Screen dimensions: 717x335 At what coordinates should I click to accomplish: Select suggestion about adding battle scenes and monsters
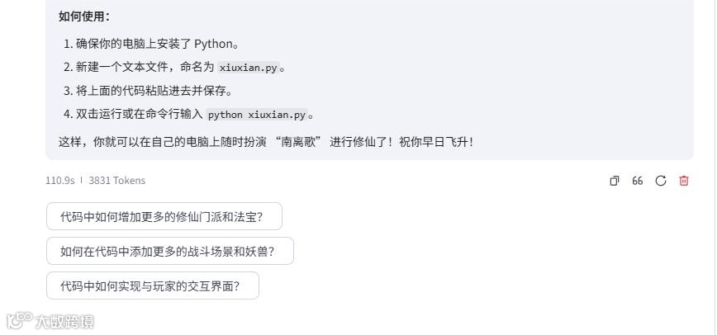[169, 252]
